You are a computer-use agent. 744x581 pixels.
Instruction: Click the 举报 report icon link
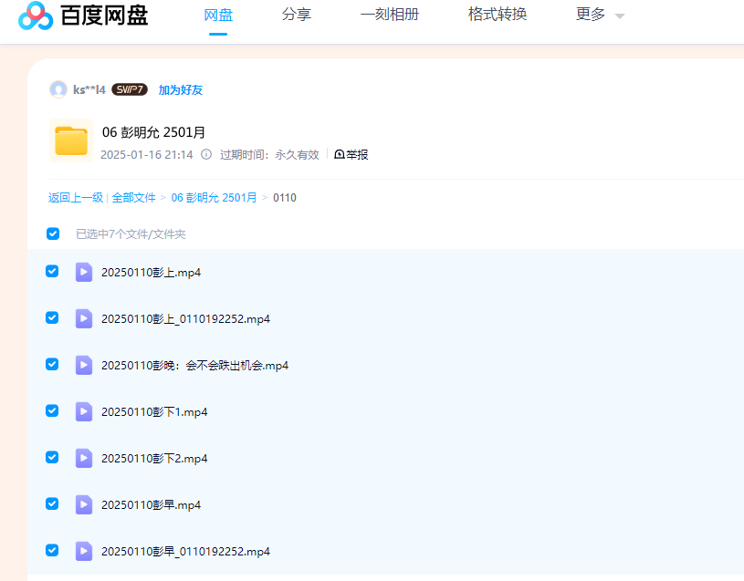(351, 154)
